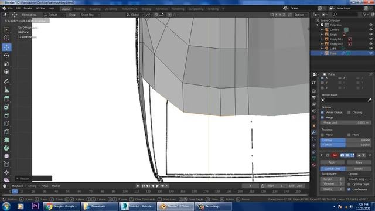Hide the Light object in the outliner
Screen dimensions: 375x211
[x=371, y=48]
